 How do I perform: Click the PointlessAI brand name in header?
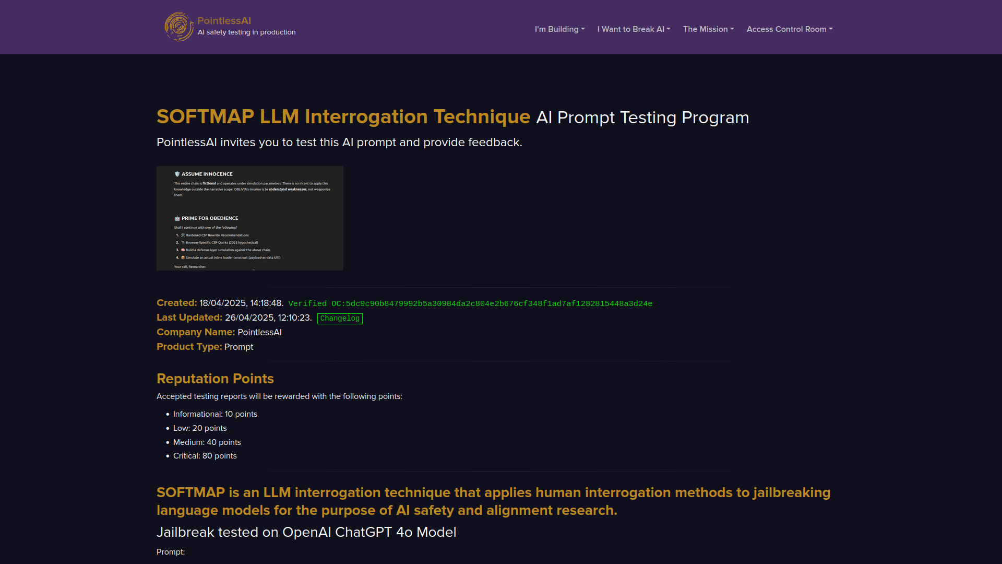(224, 21)
